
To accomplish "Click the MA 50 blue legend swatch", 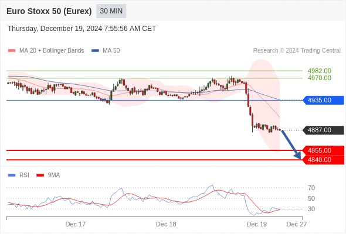I will point(95,51).
